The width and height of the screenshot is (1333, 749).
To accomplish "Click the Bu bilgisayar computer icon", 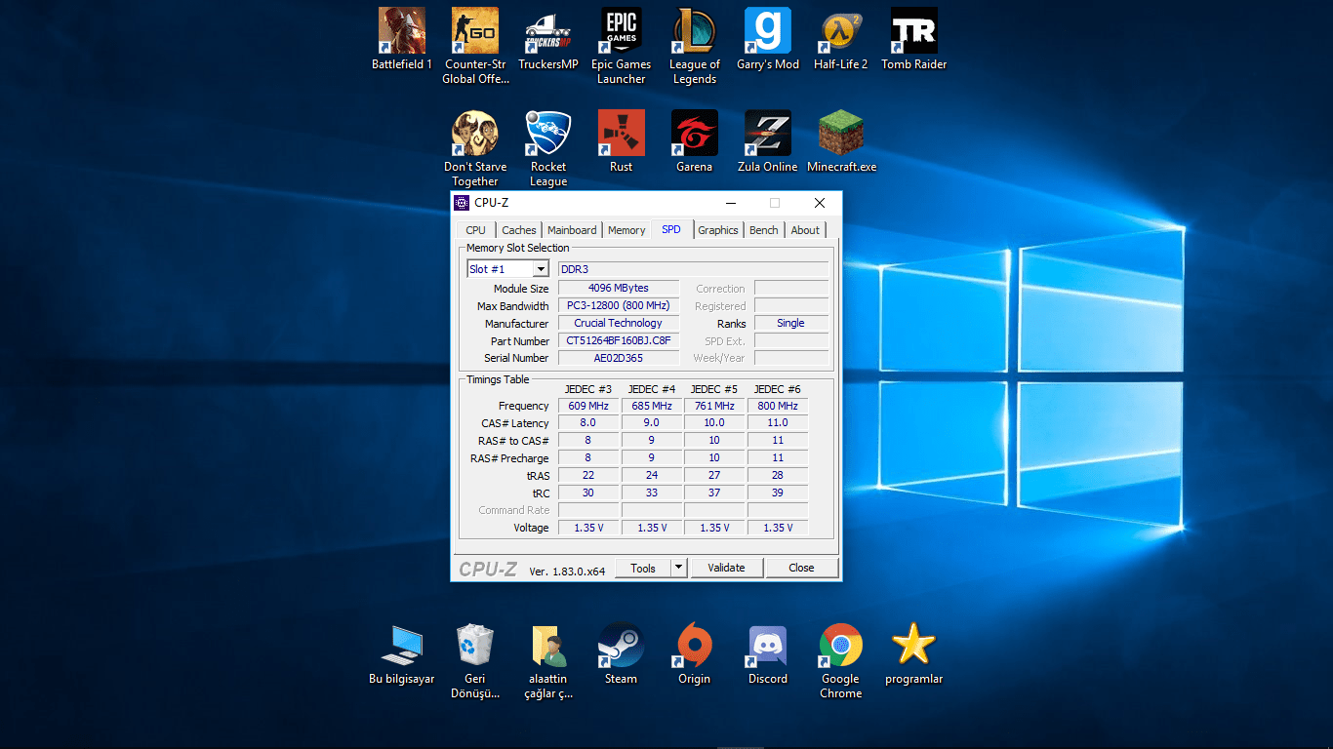I will pyautogui.click(x=401, y=646).
